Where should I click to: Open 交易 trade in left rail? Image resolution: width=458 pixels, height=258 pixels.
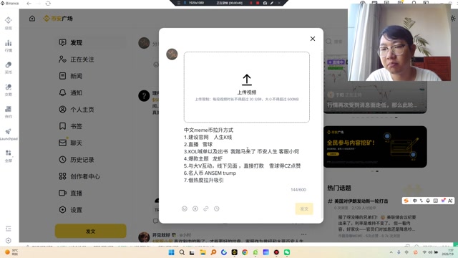[9, 90]
